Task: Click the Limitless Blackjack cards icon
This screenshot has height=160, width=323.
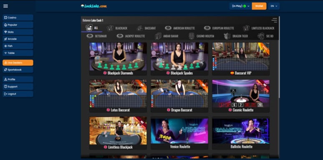Action: (246, 28)
